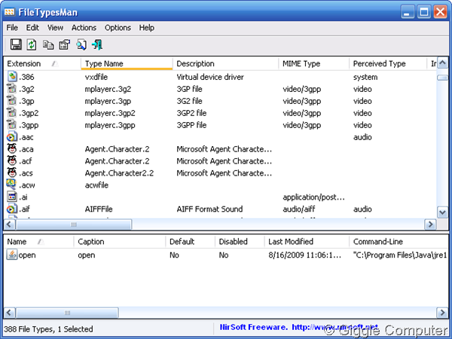
Task: Select the application/post... MIME type cell
Action: [x=313, y=197]
